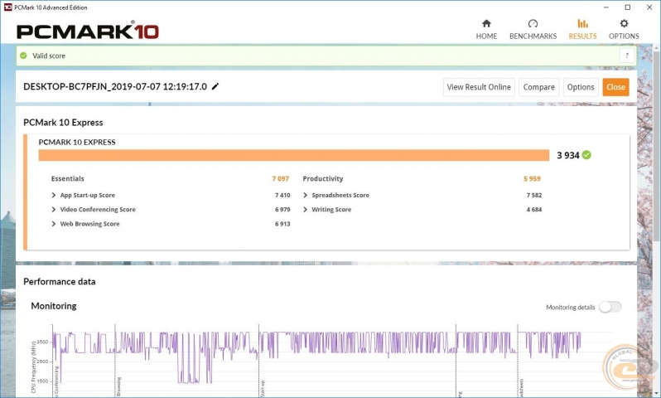Screen dimensions: 661x398
Task: Click the View Result Online button
Action: [479, 87]
